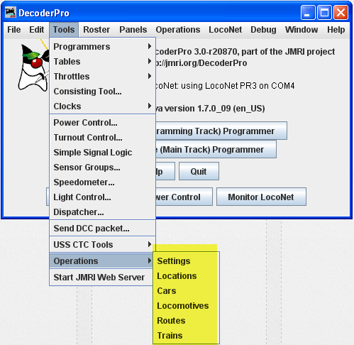Expand the USS CTC Tools submenu
Screen dimensions: 354x345
pyautogui.click(x=102, y=245)
